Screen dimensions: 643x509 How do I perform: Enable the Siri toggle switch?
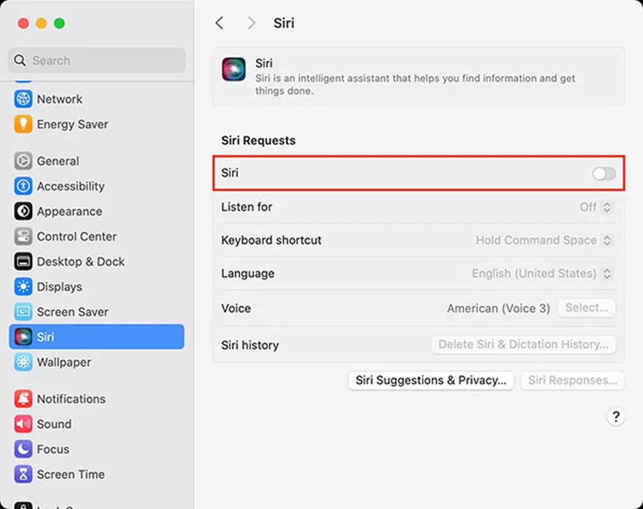click(604, 174)
